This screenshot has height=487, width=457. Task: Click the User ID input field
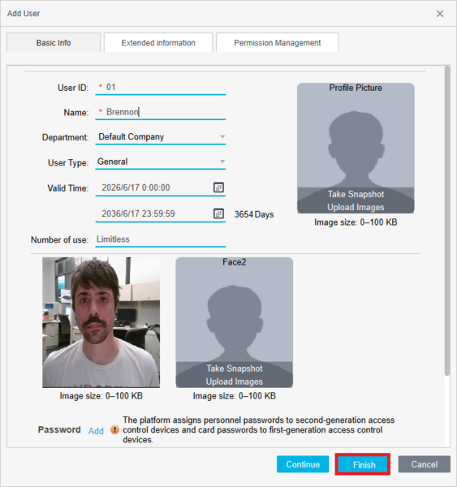click(161, 88)
